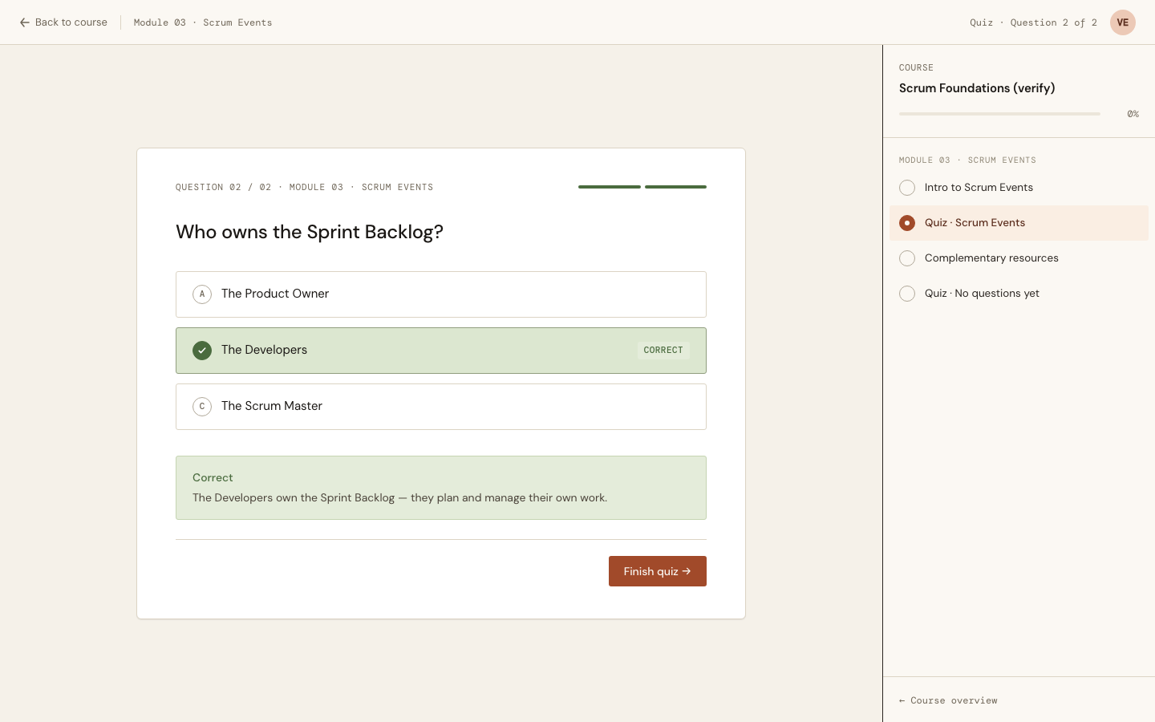Click the back arrow icon beside Back to course
This screenshot has height=722, width=1155.
pos(25,22)
